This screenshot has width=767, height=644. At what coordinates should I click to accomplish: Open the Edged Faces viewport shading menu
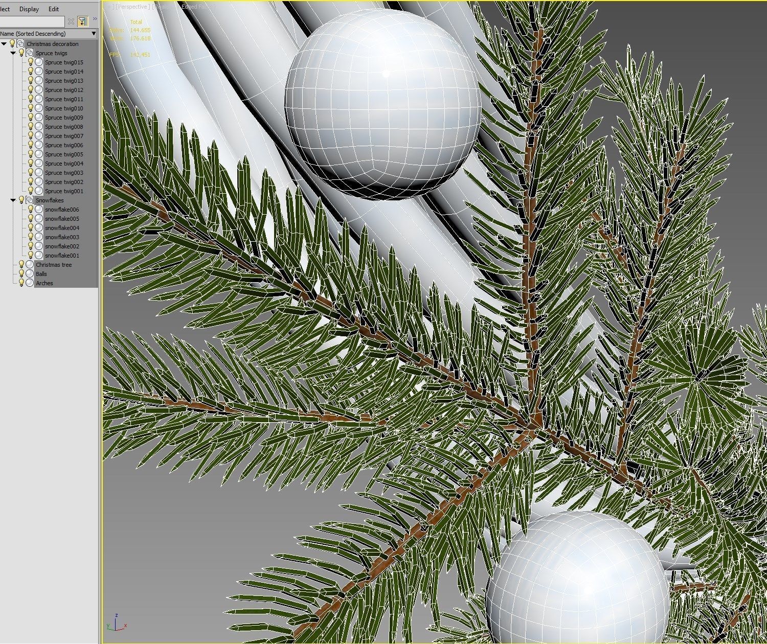coord(197,7)
